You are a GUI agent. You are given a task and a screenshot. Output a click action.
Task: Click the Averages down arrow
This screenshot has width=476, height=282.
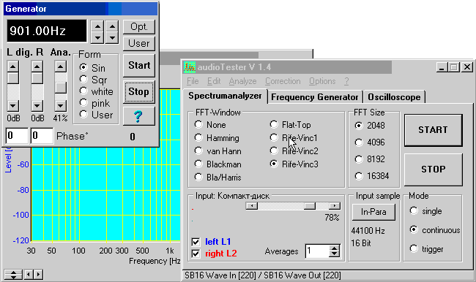tap(334, 254)
